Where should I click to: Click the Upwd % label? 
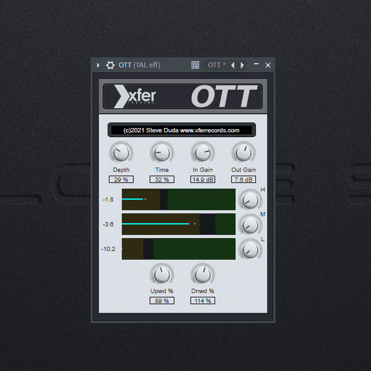(162, 291)
